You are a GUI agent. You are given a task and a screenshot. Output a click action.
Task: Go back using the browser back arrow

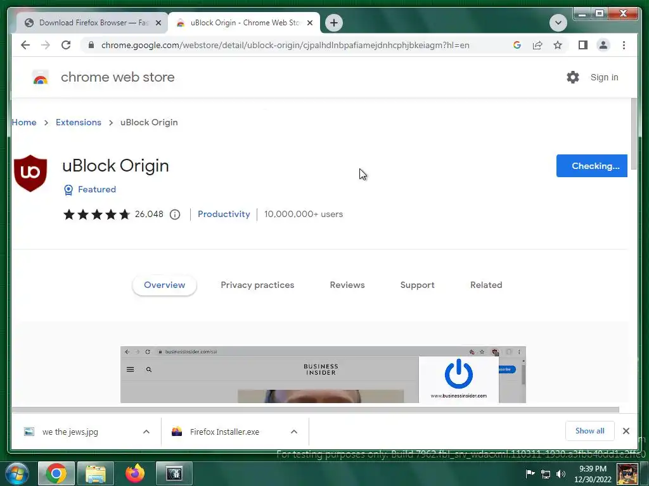tap(25, 45)
